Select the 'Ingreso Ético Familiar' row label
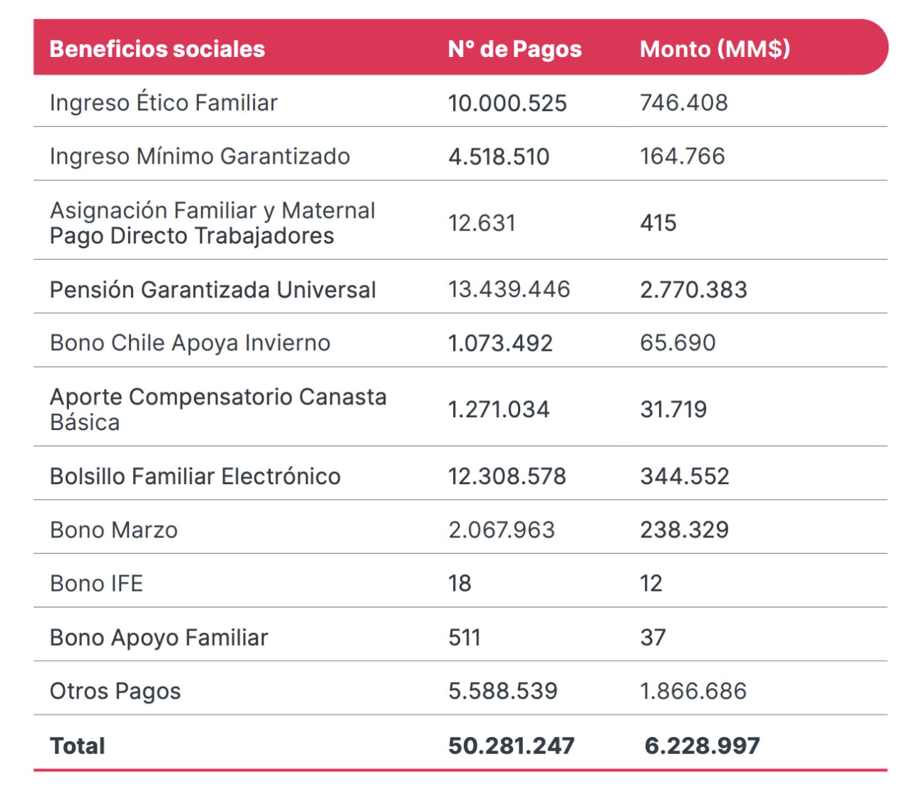Viewport: 912px width, 801px height. (163, 103)
